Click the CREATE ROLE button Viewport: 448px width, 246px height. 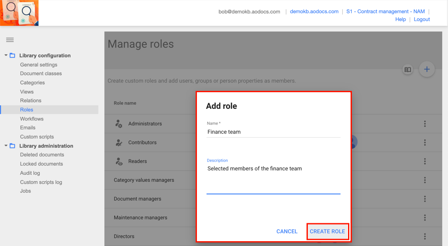327,232
